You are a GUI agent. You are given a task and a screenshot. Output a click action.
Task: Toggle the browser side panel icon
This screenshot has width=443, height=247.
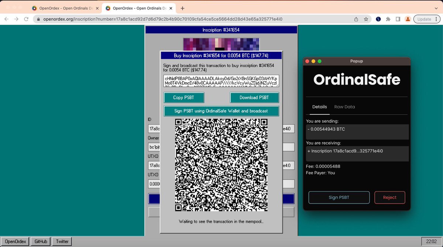coord(398,19)
